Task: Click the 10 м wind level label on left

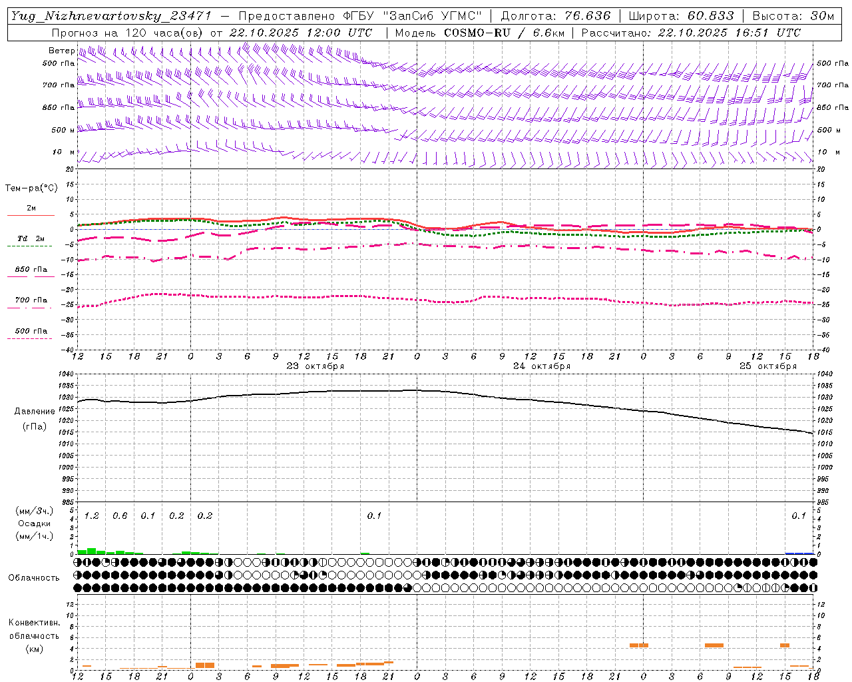Action: click(x=63, y=152)
